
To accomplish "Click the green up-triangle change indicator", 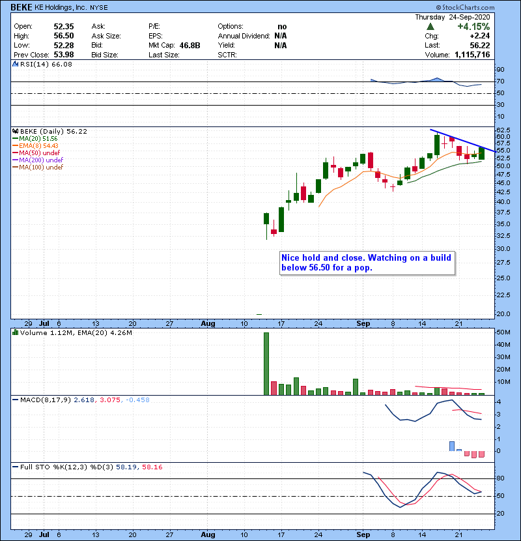I will (x=430, y=27).
